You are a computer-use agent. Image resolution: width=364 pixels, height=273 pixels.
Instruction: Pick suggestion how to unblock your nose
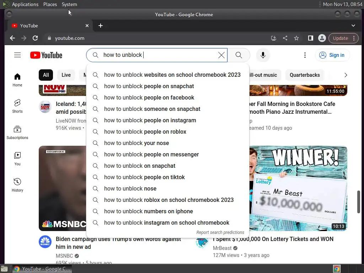click(168, 143)
